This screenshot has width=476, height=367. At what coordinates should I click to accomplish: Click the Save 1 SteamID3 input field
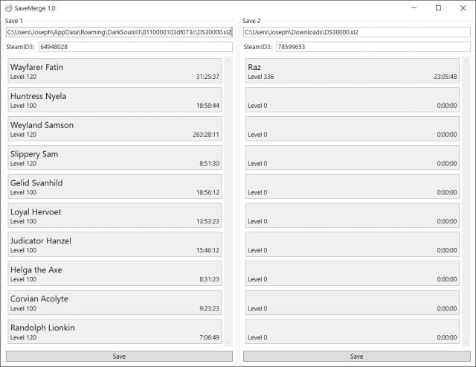(x=135, y=47)
